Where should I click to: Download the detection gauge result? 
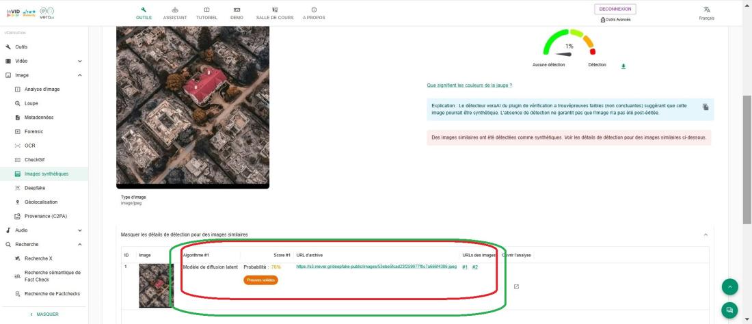pos(623,66)
